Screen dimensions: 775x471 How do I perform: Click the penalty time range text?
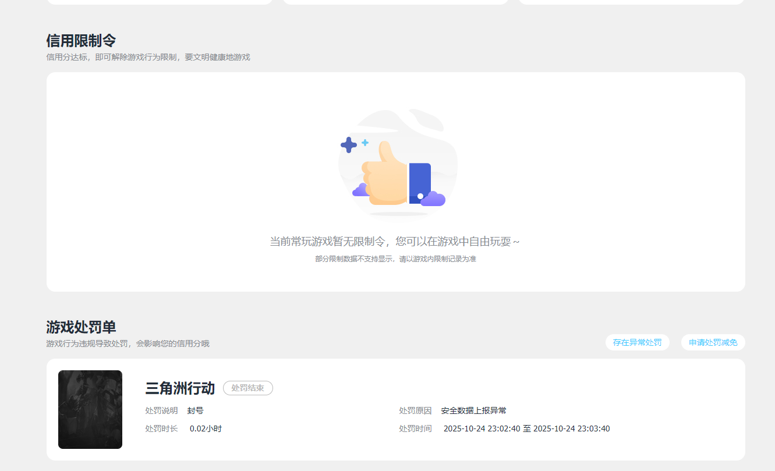coord(527,428)
